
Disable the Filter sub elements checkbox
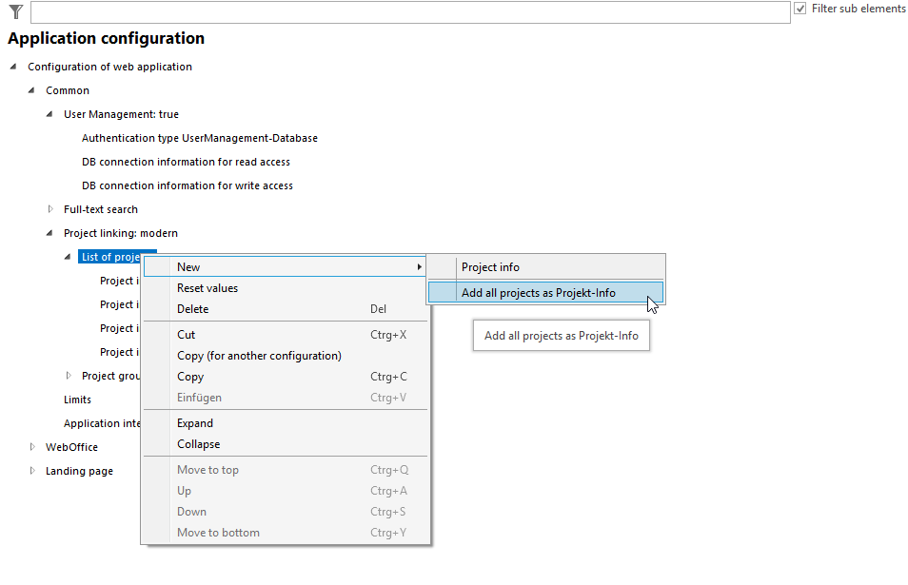point(800,9)
